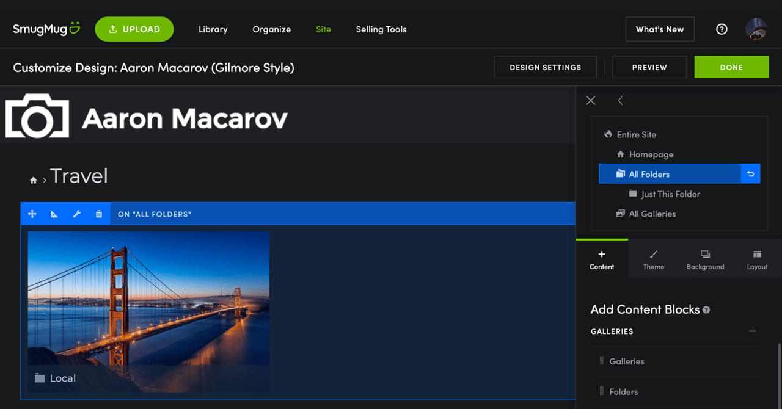Viewport: 782px width, 409px height.
Task: Open block settings with the wrench icon
Action: pyautogui.click(x=76, y=213)
